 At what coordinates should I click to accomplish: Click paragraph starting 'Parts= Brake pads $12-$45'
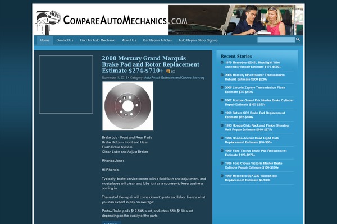pyautogui.click(x=147, y=213)
